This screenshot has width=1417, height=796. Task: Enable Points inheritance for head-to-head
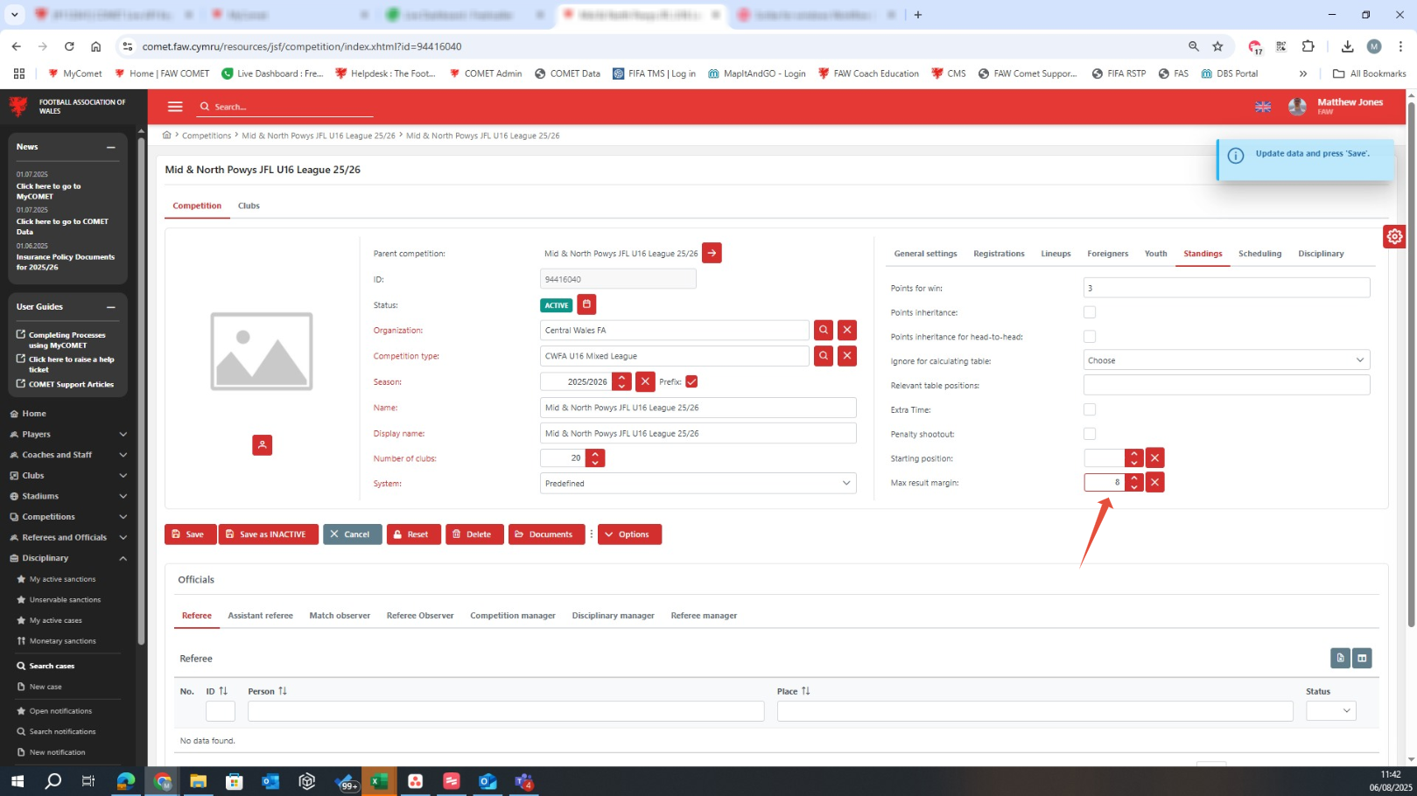pos(1090,337)
